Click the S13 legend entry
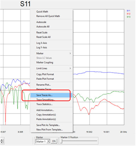Viewport: 136px width, 146px height. 129,17
